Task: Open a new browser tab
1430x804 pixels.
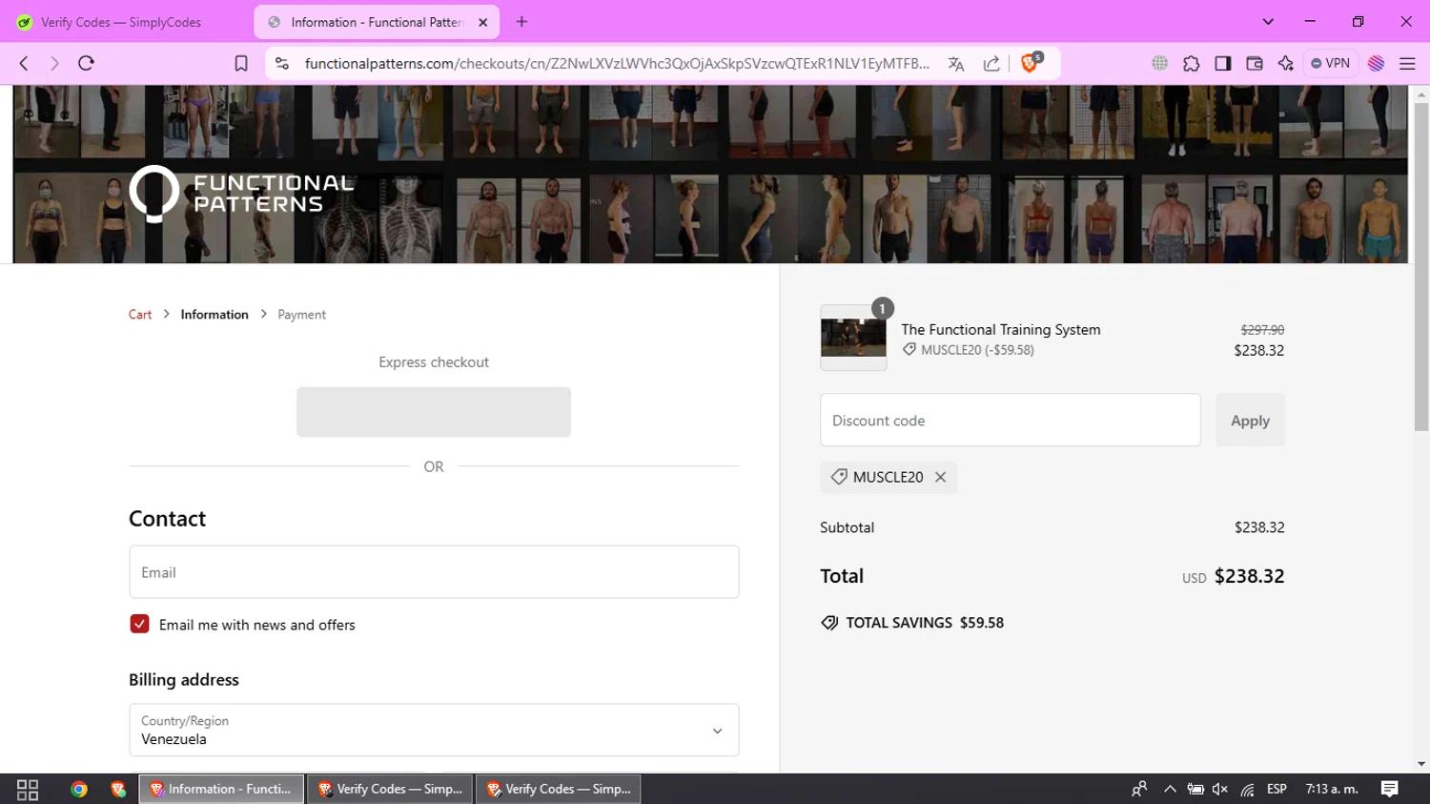Action: click(x=521, y=22)
